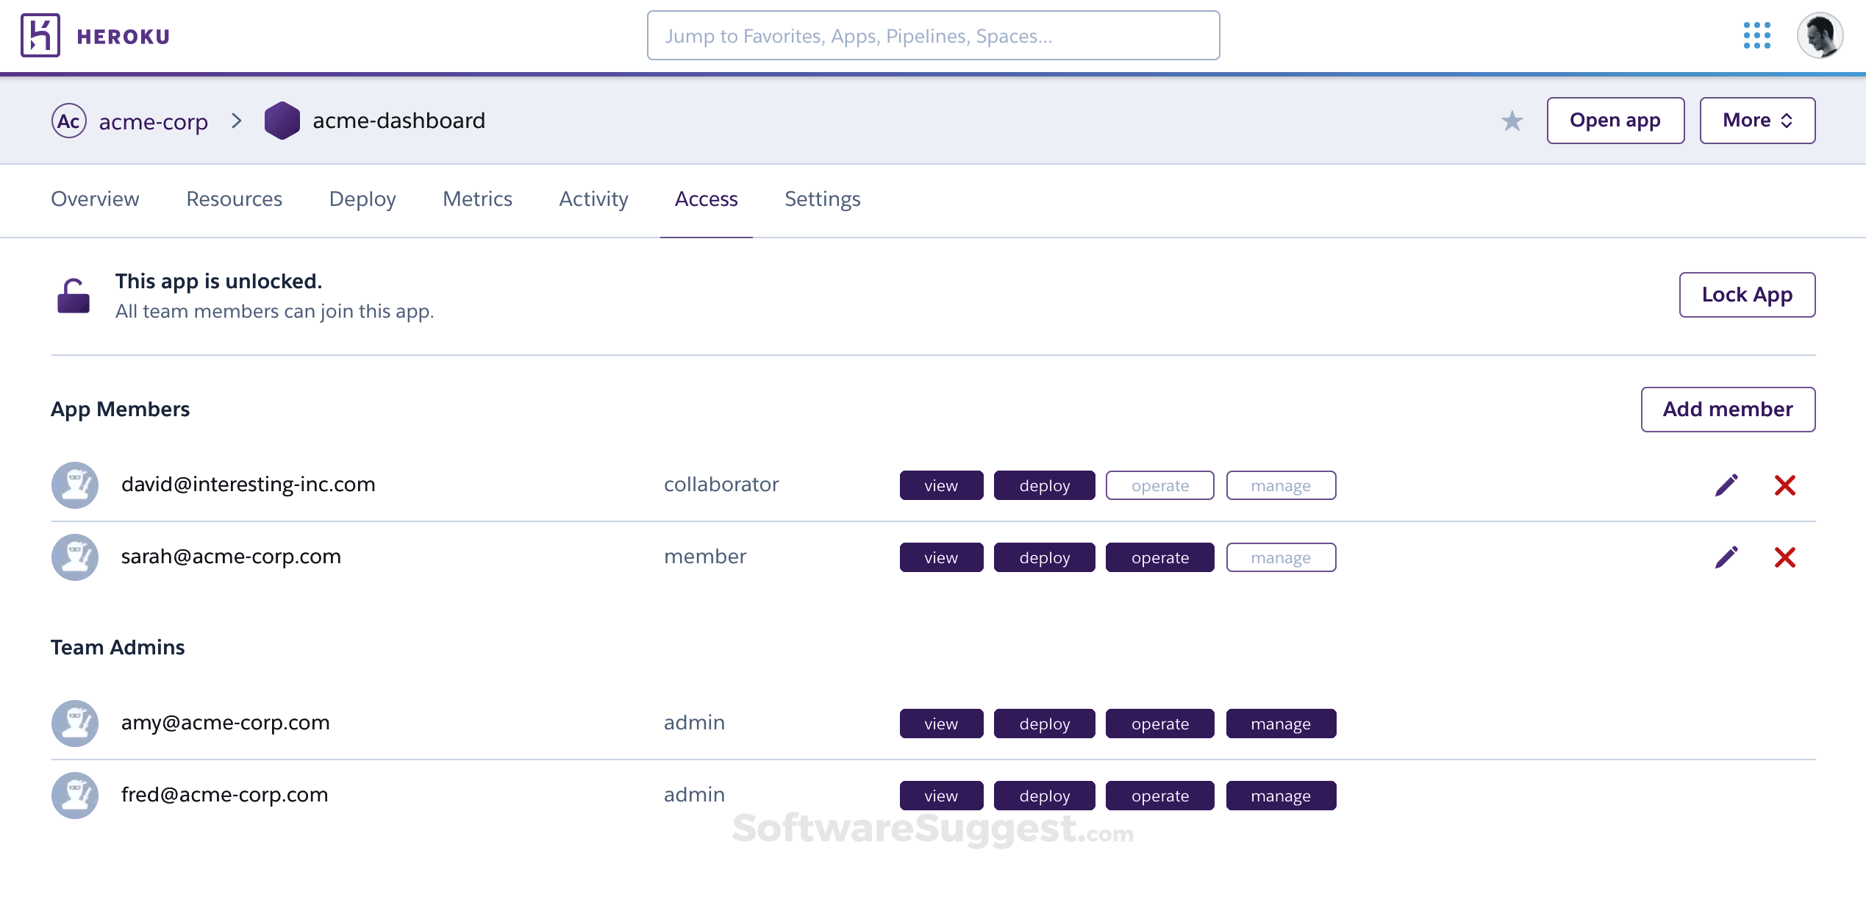Open the acme-corp team breadcrumb
Image resolution: width=1866 pixels, height=900 pixels.
pos(153,121)
